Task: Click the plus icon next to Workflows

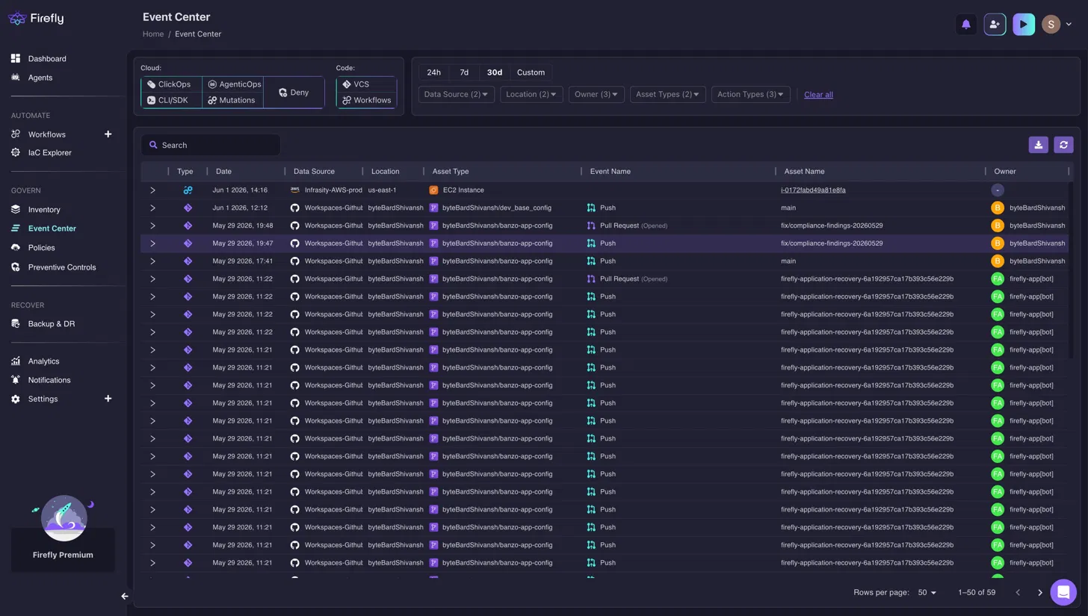Action: pos(108,134)
